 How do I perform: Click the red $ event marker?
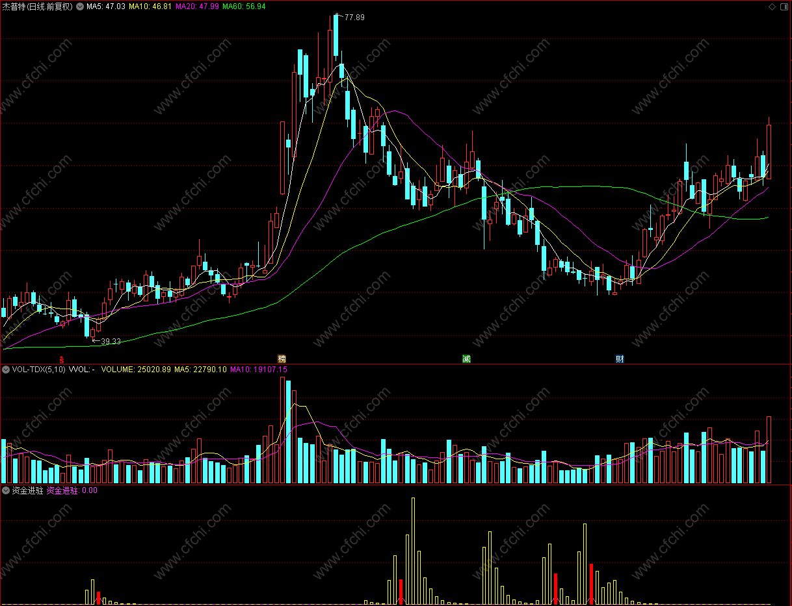click(x=62, y=359)
